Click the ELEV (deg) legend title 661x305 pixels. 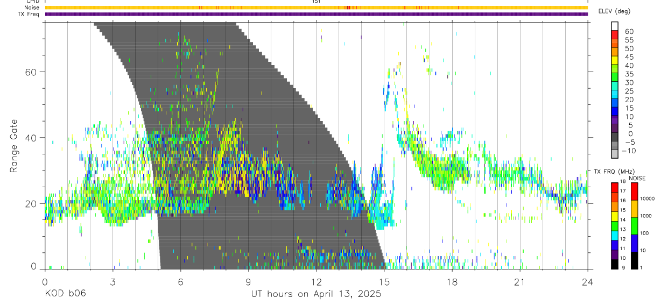tap(614, 11)
